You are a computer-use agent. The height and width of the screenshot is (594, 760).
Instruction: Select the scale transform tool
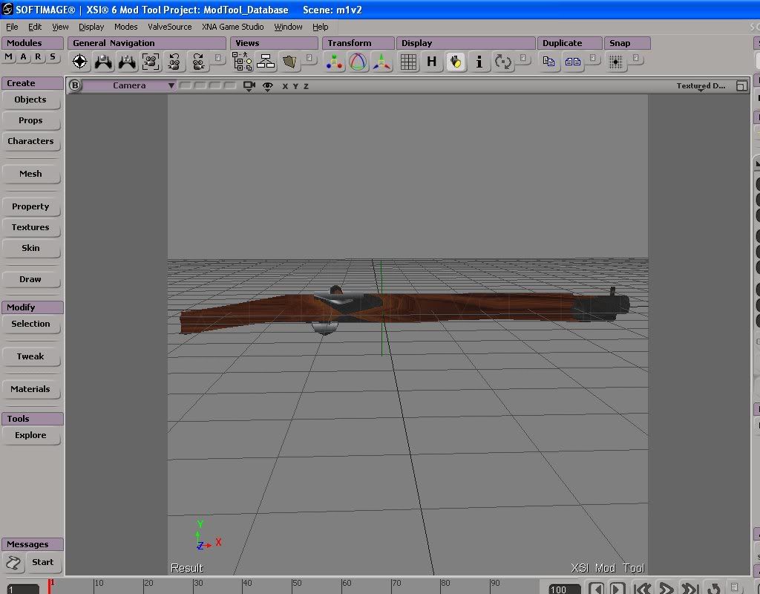[335, 62]
